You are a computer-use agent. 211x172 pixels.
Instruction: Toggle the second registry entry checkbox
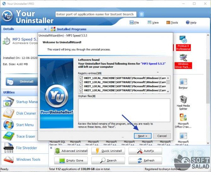tap(81, 82)
